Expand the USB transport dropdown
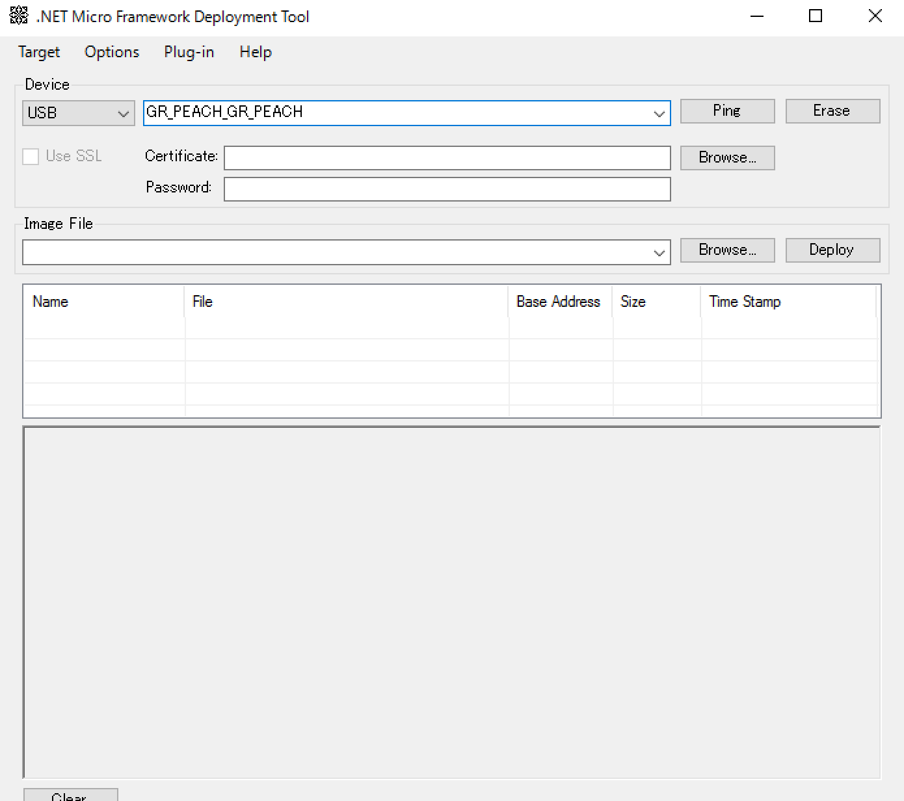 (x=123, y=113)
